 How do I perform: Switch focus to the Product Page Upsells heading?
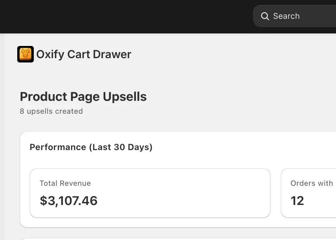click(x=83, y=97)
